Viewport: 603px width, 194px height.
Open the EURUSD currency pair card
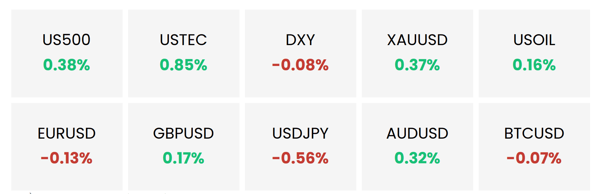67,147
